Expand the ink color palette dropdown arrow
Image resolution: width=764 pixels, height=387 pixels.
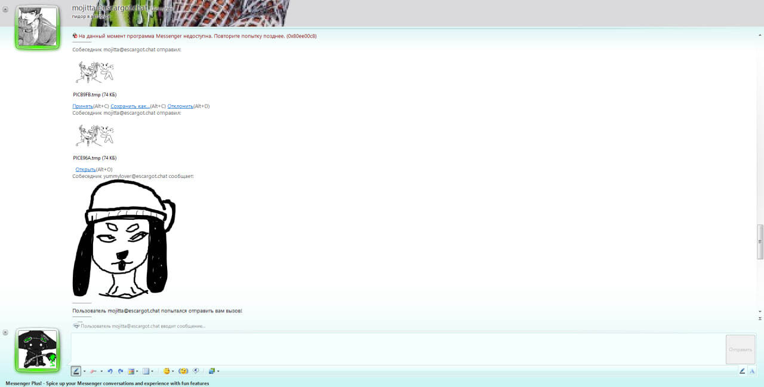coord(137,371)
